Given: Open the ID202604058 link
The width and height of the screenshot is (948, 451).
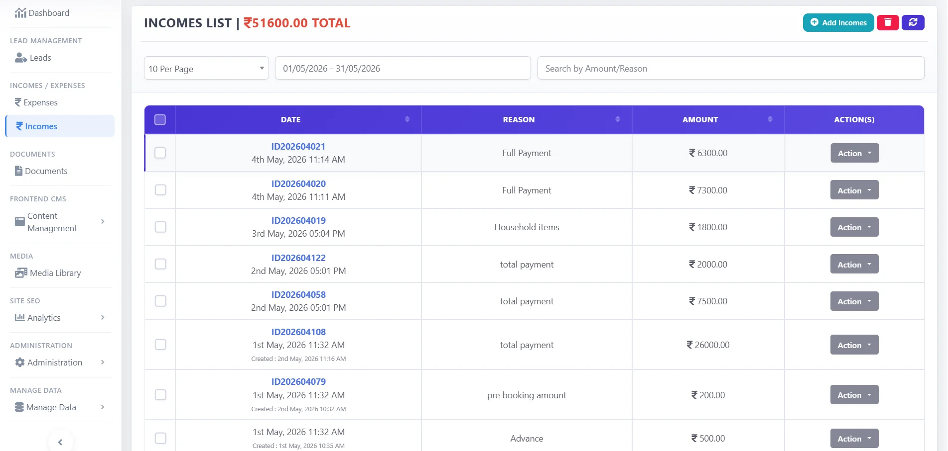Looking at the screenshot, I should coord(298,295).
